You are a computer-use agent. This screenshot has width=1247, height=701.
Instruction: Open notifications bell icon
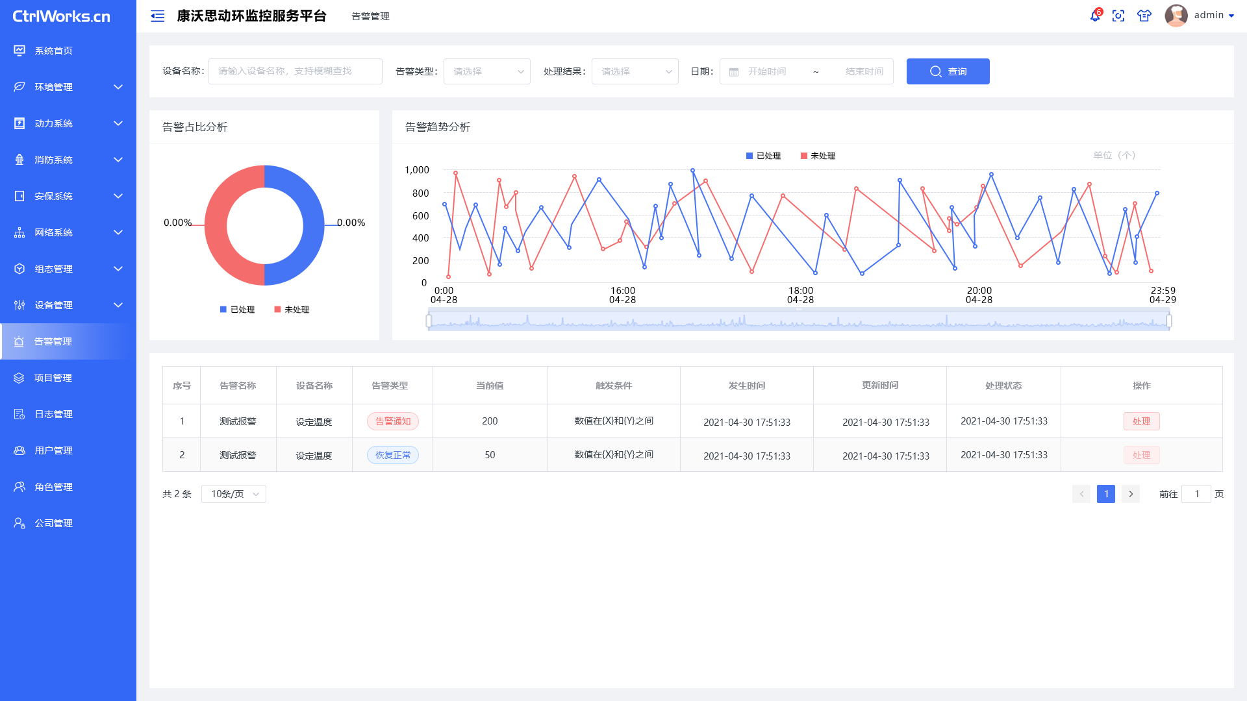tap(1095, 16)
